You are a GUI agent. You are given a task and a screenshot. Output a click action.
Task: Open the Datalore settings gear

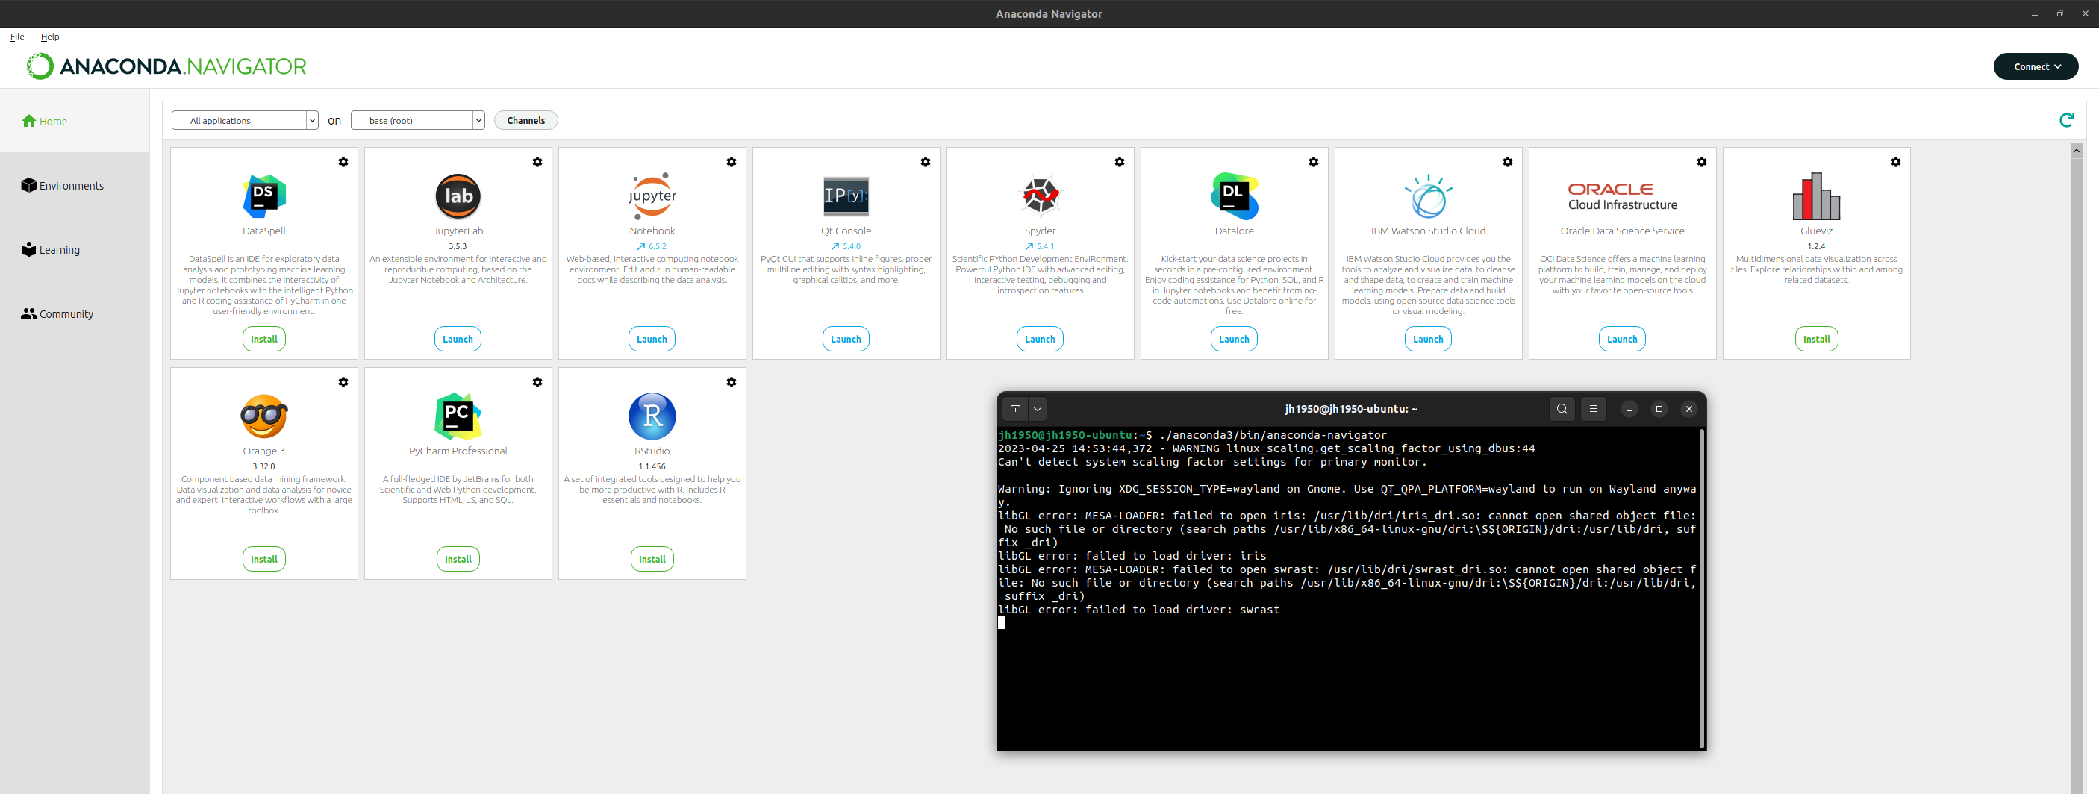1313,162
